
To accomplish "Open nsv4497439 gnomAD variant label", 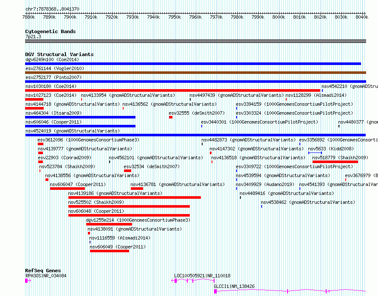I will pos(237,95).
